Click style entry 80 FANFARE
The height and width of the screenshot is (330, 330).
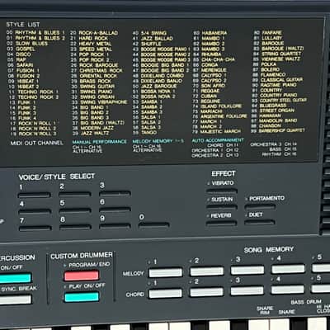coord(267,32)
